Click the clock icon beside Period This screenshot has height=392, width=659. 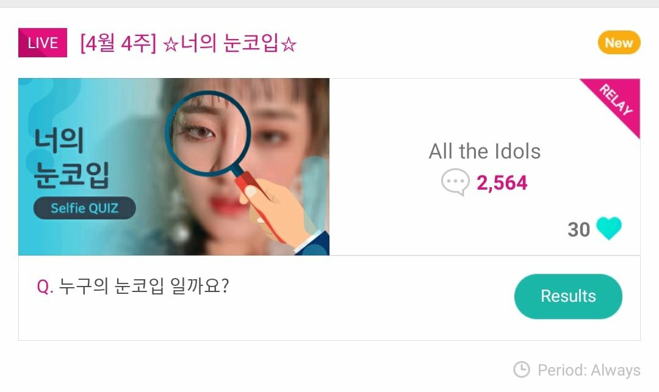(x=522, y=369)
